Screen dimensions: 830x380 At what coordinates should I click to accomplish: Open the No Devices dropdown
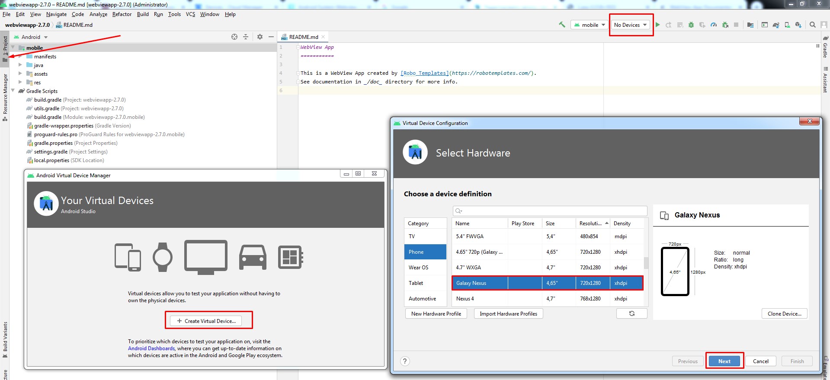click(x=631, y=25)
